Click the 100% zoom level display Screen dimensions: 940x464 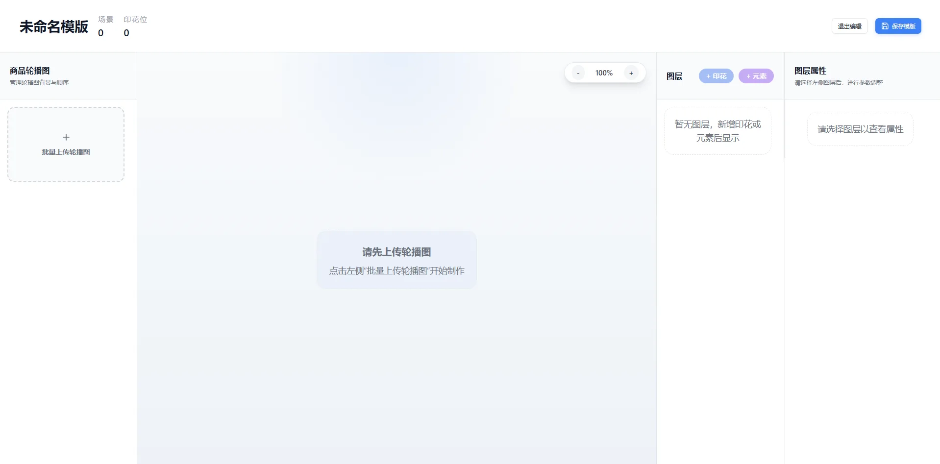[604, 73]
